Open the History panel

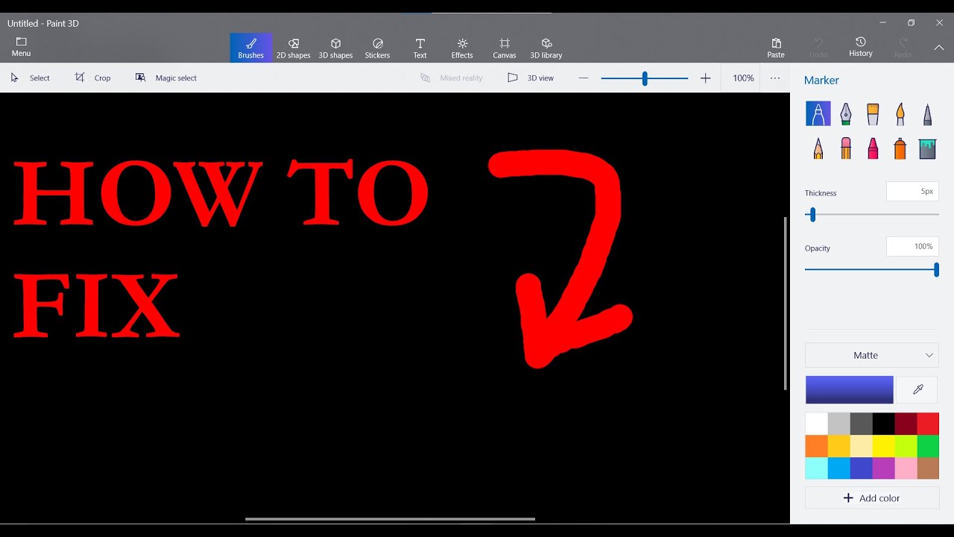pos(860,47)
